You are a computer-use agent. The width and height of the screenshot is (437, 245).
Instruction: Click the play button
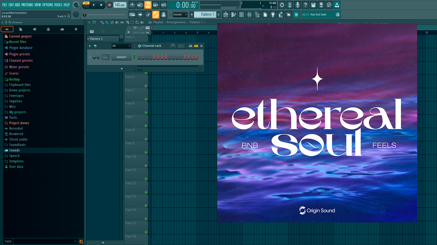click(94, 5)
